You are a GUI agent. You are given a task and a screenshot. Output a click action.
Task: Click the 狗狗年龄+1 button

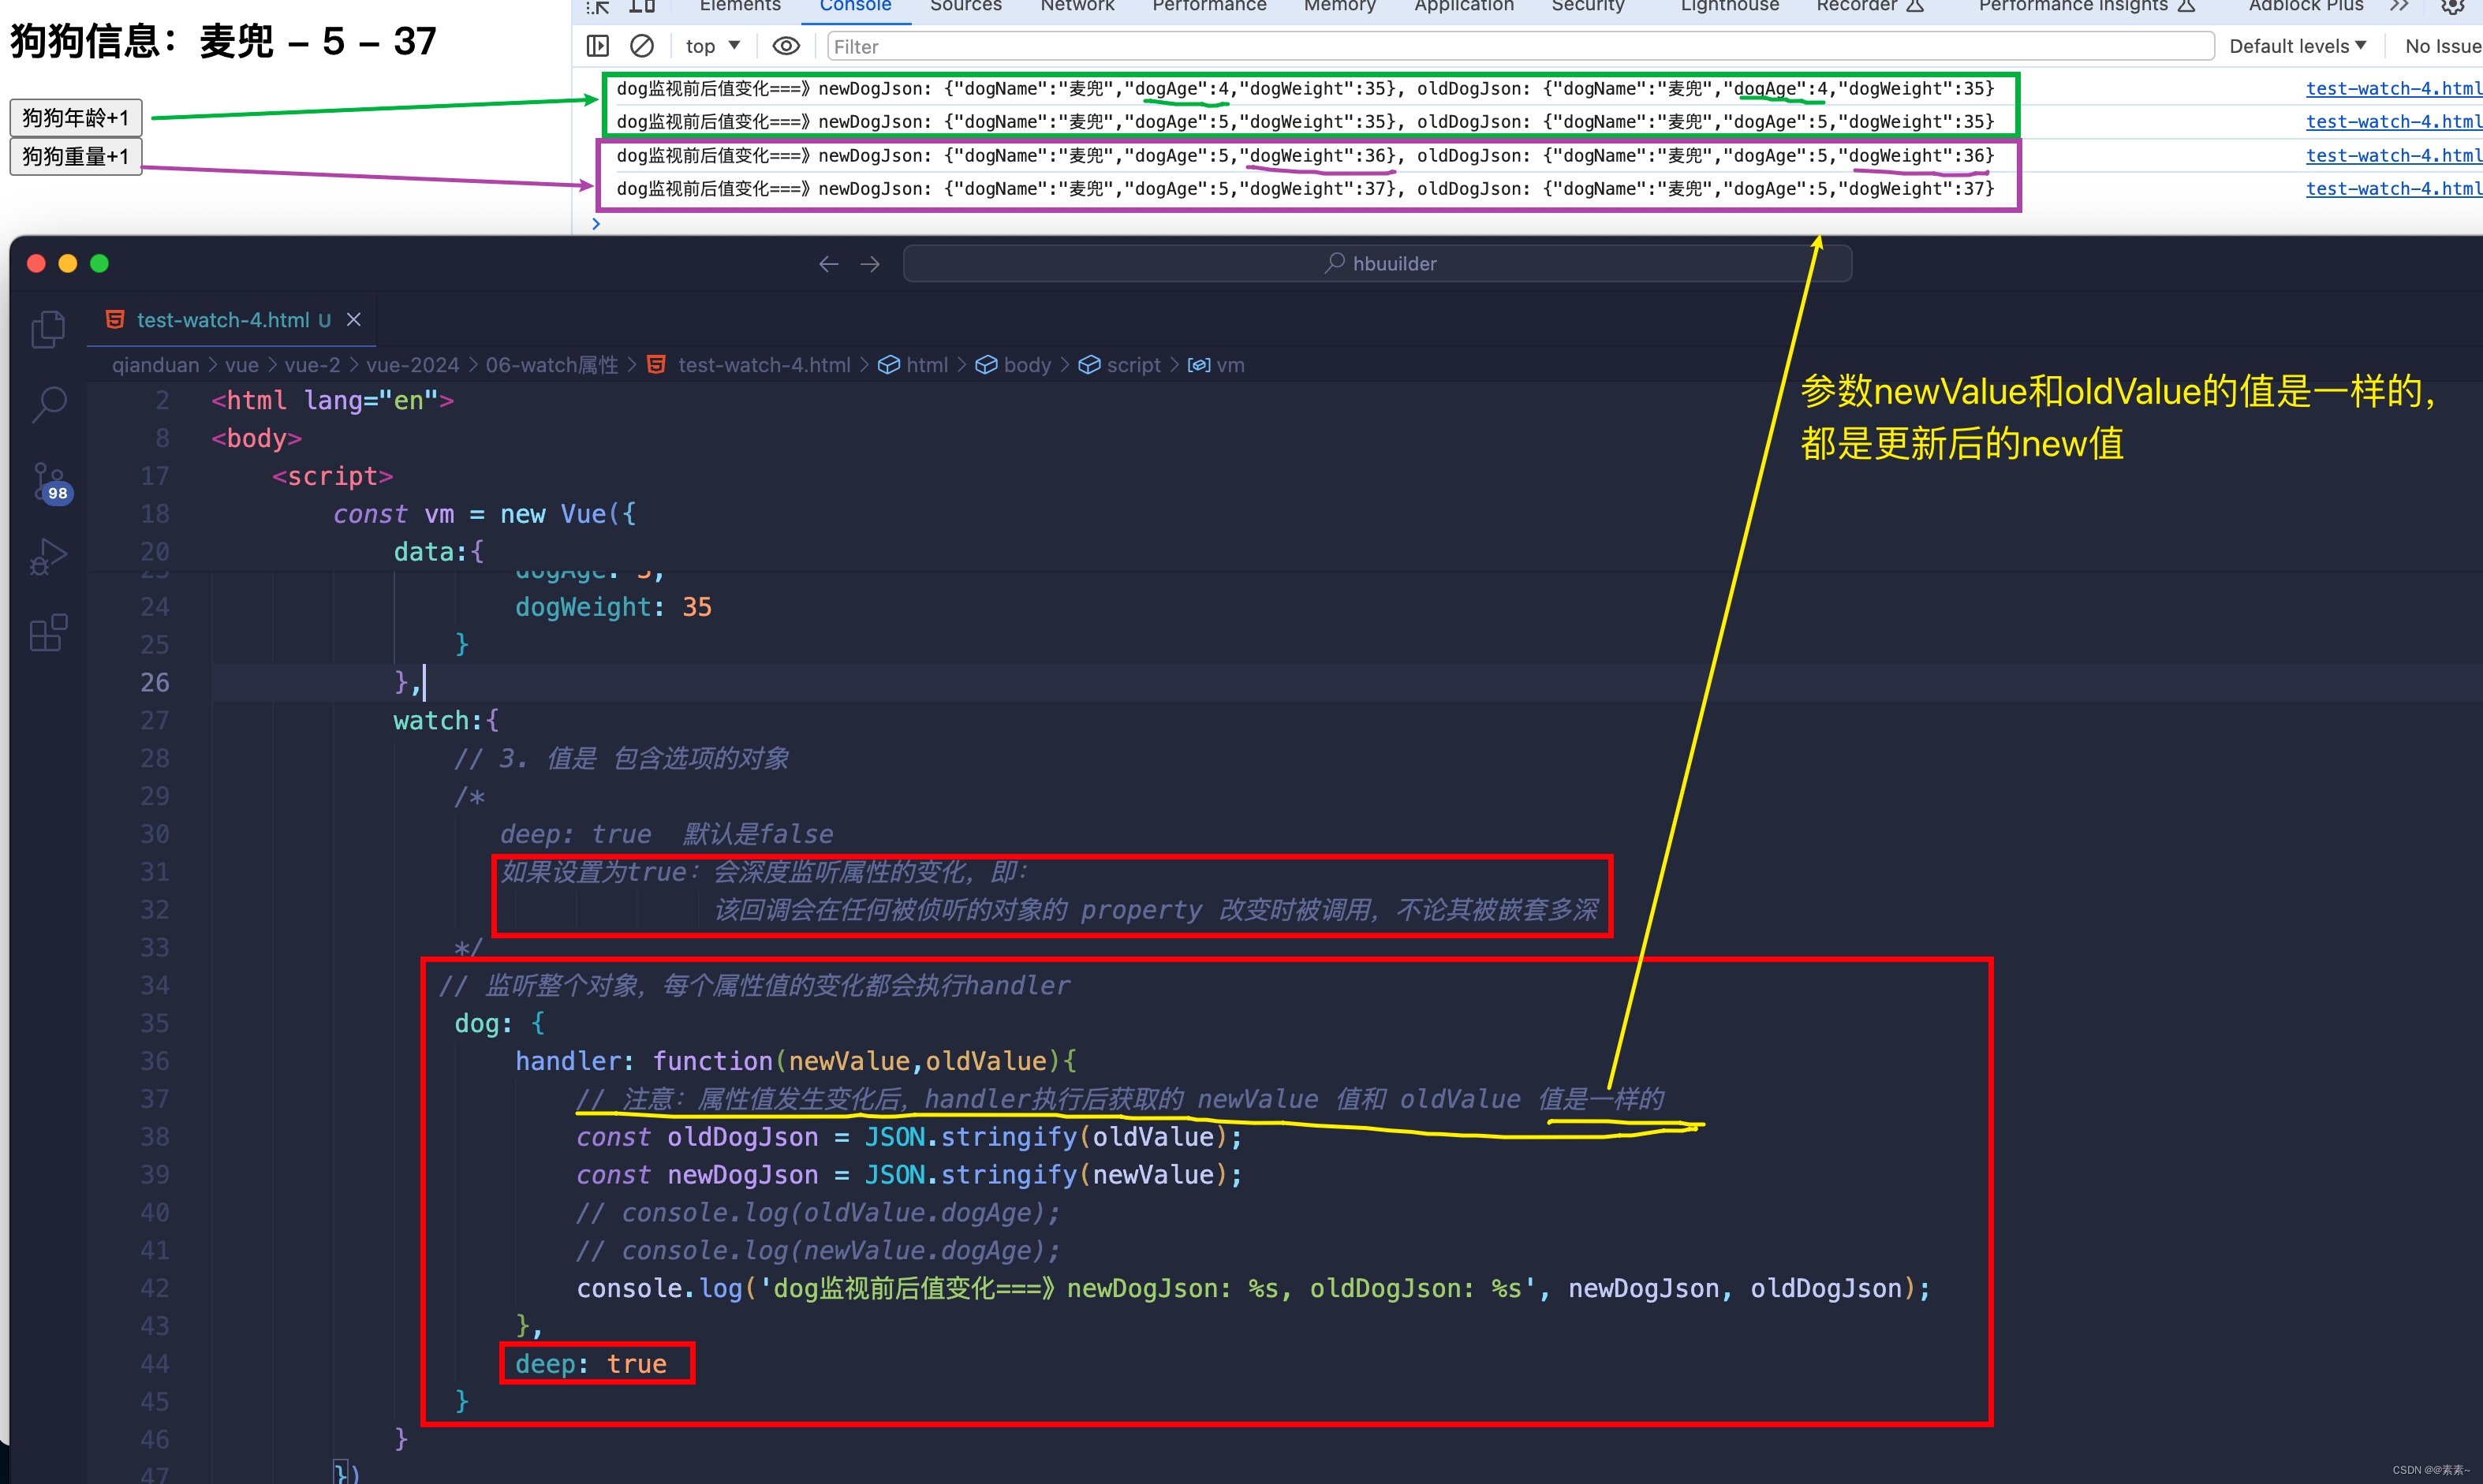[x=76, y=118]
